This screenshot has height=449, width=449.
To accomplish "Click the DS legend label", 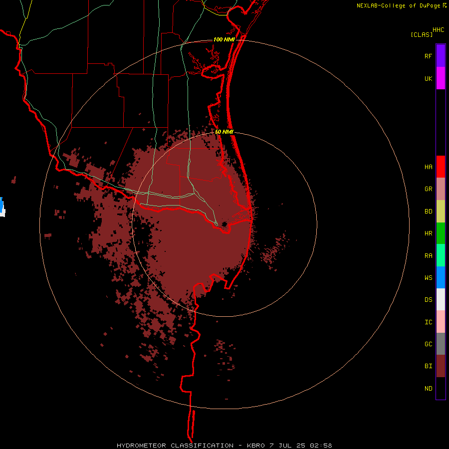I will click(x=429, y=300).
